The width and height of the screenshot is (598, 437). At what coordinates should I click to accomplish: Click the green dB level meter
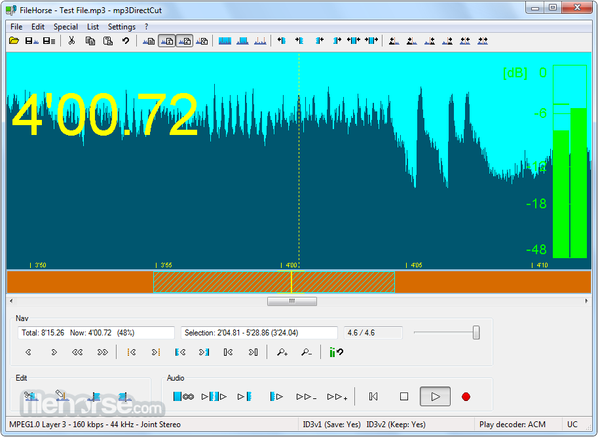pyautogui.click(x=570, y=162)
